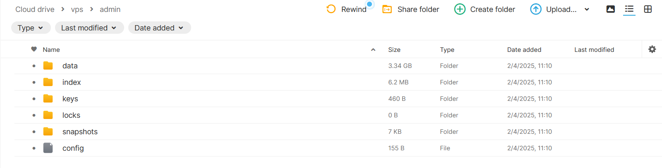Select the snapshots folder row
662x168 pixels.
click(x=338, y=132)
